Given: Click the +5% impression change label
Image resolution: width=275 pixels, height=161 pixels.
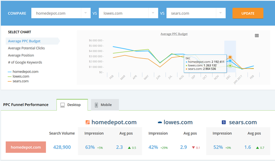Looking at the screenshot, I should [x=100, y=148].
